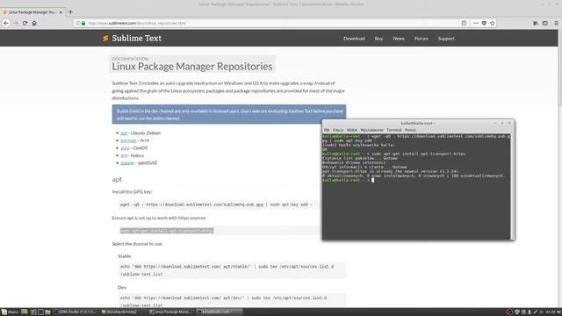Click highlighted apt-transport-https command text
Image resolution: width=562 pixels, height=316 pixels.
pos(167,230)
